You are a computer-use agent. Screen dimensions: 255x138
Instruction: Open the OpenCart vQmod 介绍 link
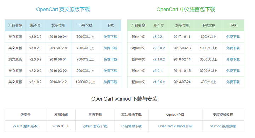pyautogui.click(x=175, y=126)
